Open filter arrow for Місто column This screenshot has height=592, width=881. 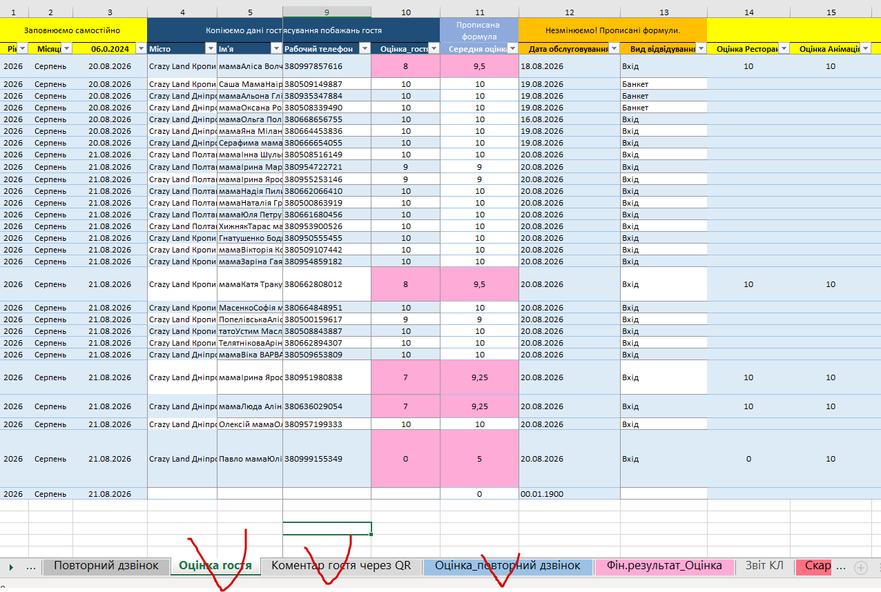(x=211, y=48)
